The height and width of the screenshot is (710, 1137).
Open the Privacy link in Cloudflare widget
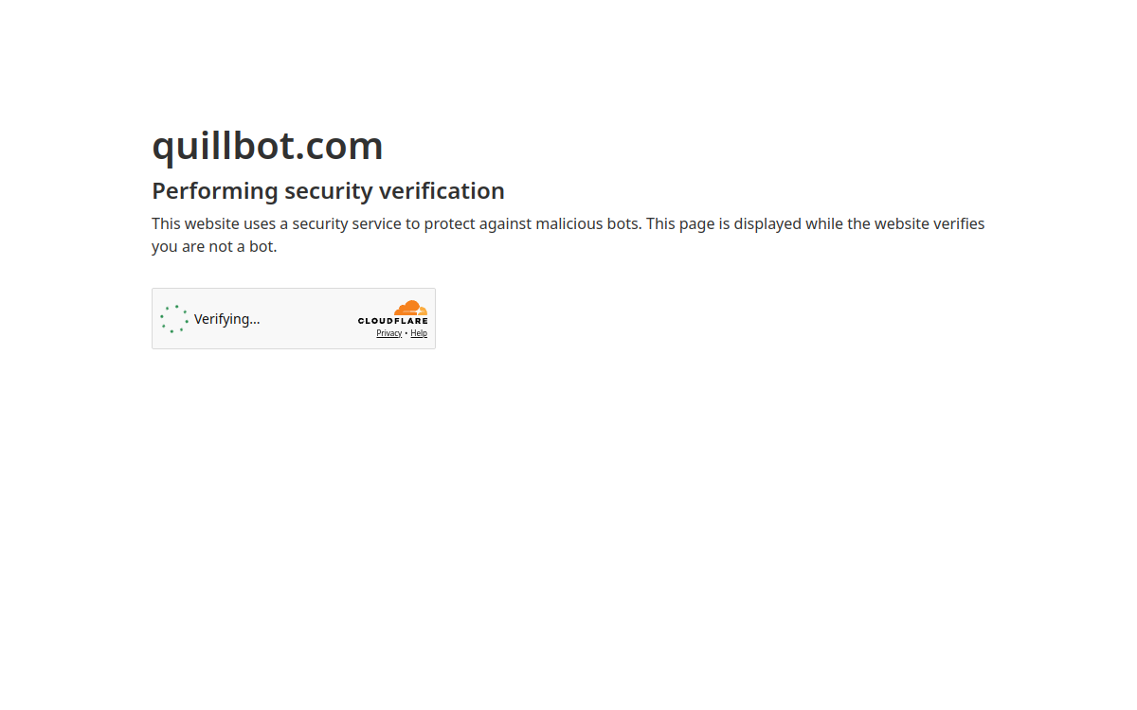pyautogui.click(x=389, y=333)
